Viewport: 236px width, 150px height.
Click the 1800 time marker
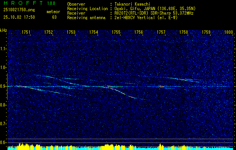tap(228, 32)
